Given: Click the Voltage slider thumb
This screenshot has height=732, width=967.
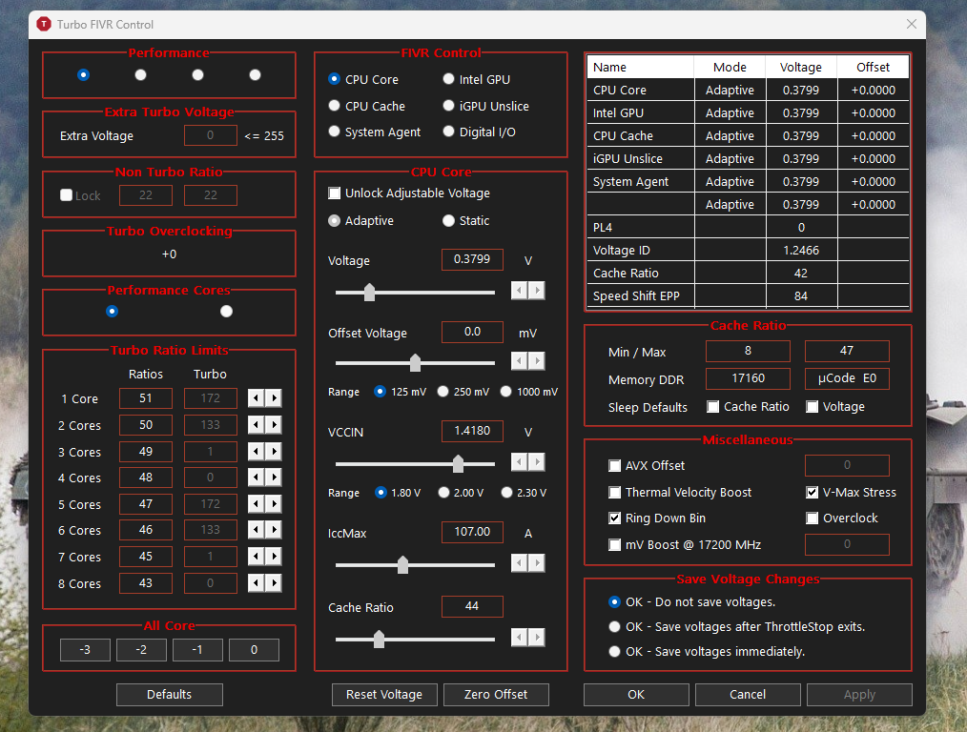Looking at the screenshot, I should coord(369,292).
